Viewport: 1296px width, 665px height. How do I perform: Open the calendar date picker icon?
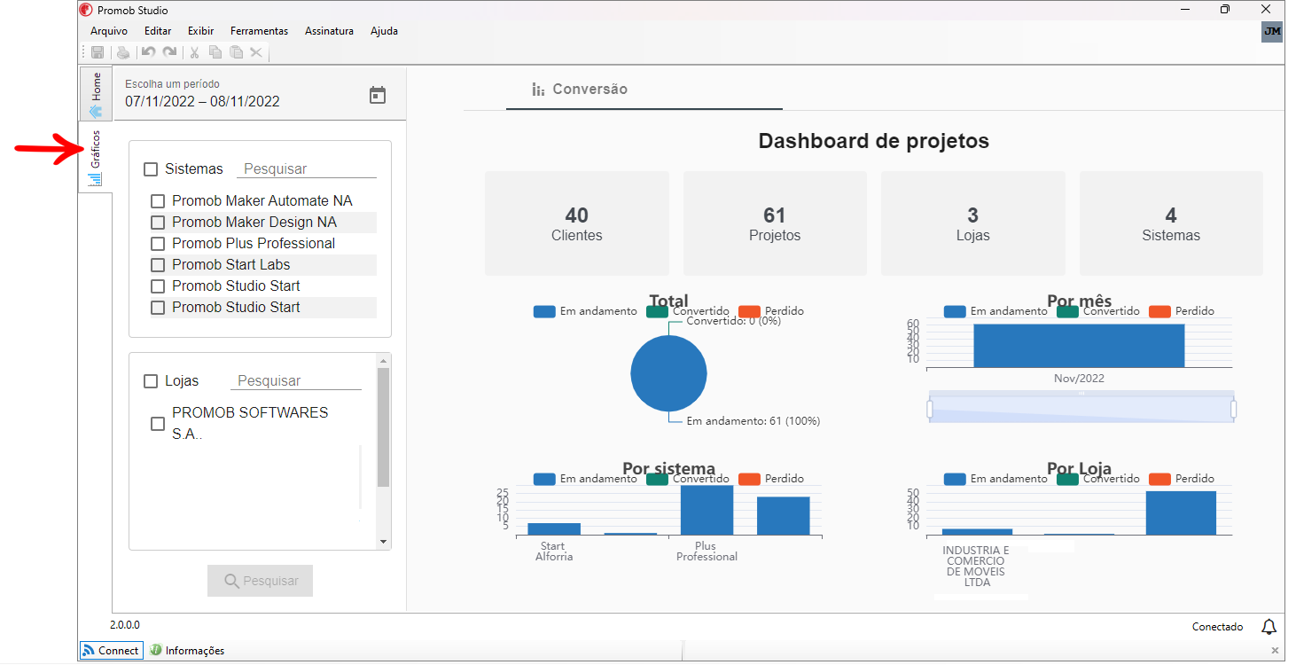[x=378, y=95]
